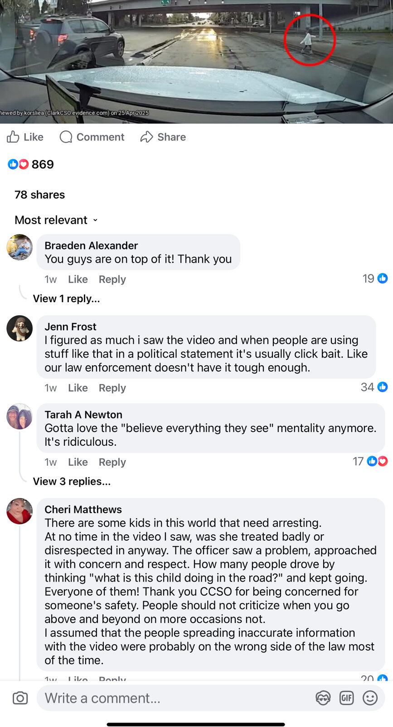Open the avatar sticker picker icon
The width and height of the screenshot is (393, 727).
[x=323, y=698]
